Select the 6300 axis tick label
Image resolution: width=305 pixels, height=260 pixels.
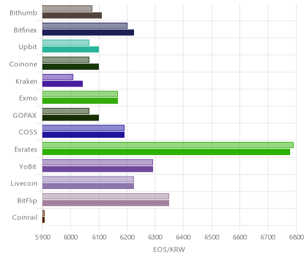155,237
